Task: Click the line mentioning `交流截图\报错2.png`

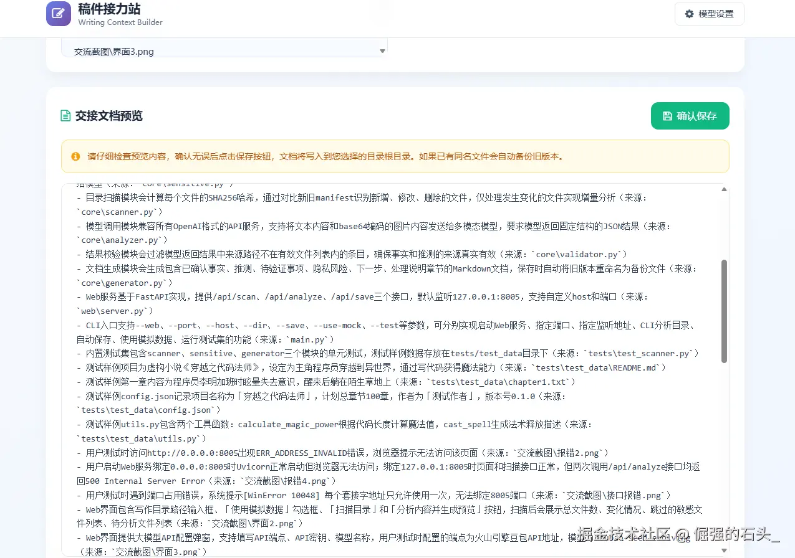Action: pyautogui.click(x=342, y=453)
